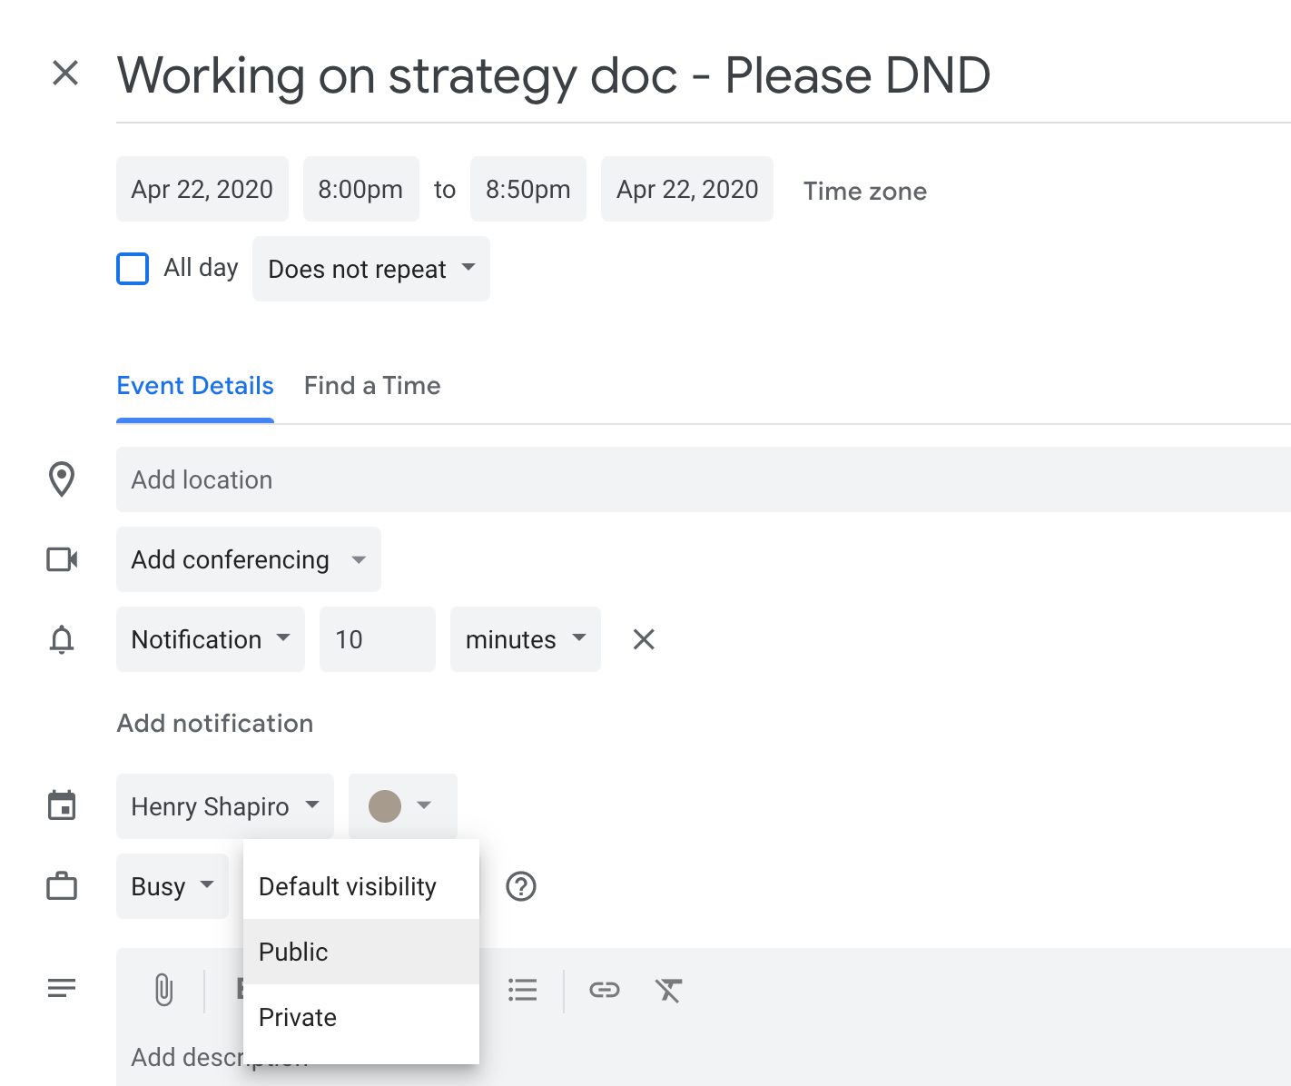Image resolution: width=1291 pixels, height=1086 pixels.
Task: Open the Does not repeat dropdown
Action: pyautogui.click(x=370, y=268)
